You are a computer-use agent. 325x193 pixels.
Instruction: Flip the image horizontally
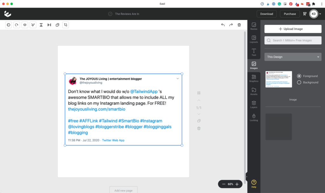pyautogui.click(x=49, y=25)
